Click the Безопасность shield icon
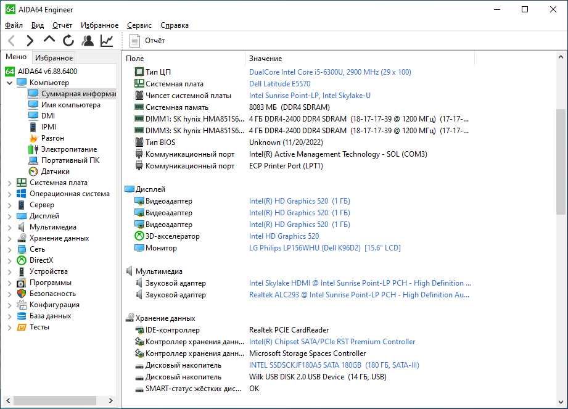Viewport: 568px width, 409px height. click(x=22, y=294)
